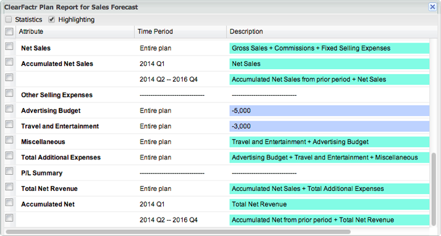Check the Total Additional Expenses row checkbox
The width and height of the screenshot is (441, 236).
click(x=9, y=156)
